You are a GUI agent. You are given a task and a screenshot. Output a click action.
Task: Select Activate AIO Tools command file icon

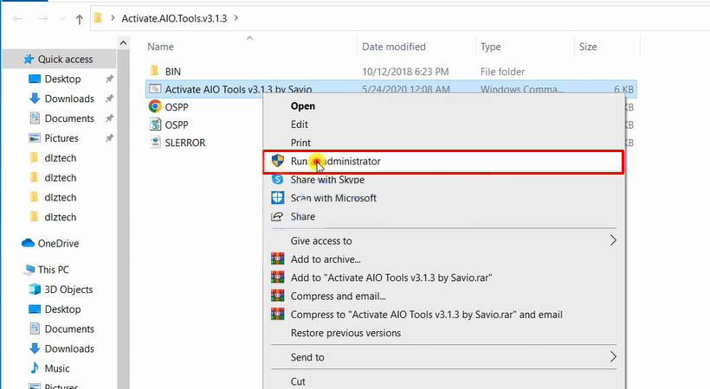[x=155, y=89]
